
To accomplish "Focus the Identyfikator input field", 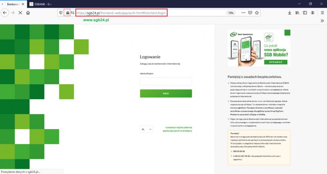I will (166, 81).
